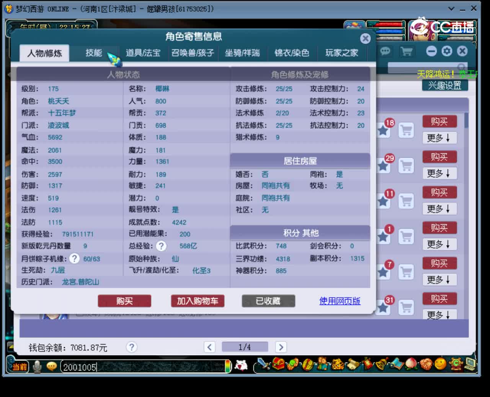Open the gear settings icon in the listing window header
This screenshot has width=490, height=397.
[x=447, y=51]
